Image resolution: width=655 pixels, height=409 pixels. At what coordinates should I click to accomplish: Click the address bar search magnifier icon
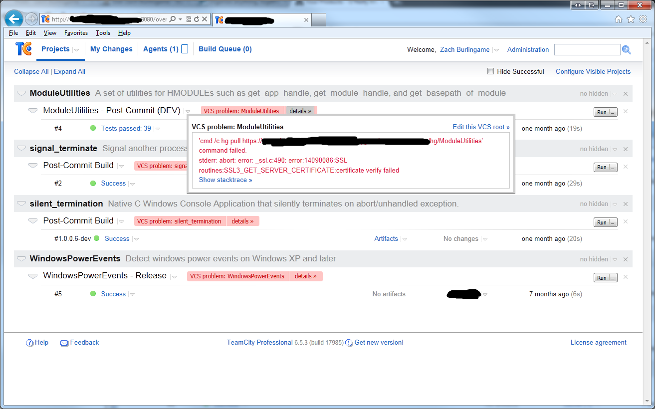173,19
